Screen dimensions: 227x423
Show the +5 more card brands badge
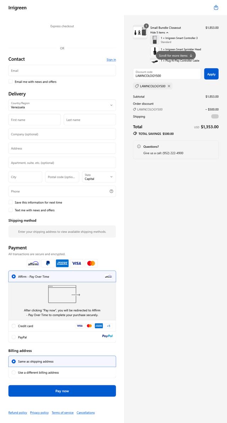coord(109,326)
